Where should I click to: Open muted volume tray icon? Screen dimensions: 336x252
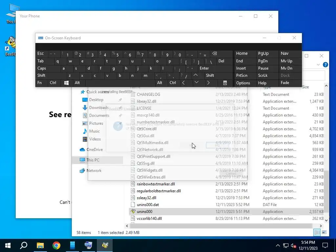coord(294,245)
